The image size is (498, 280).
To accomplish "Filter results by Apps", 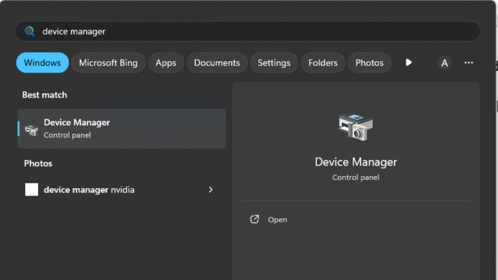I will tap(166, 63).
